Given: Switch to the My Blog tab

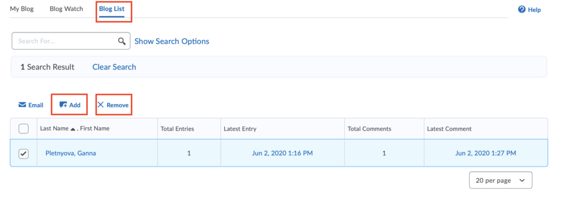Looking at the screenshot, I should (x=22, y=9).
